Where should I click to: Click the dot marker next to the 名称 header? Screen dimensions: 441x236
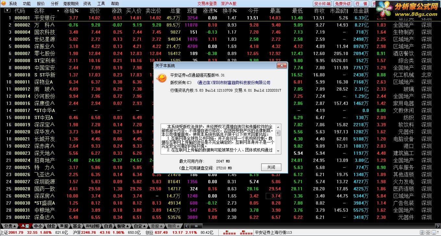[58, 11]
